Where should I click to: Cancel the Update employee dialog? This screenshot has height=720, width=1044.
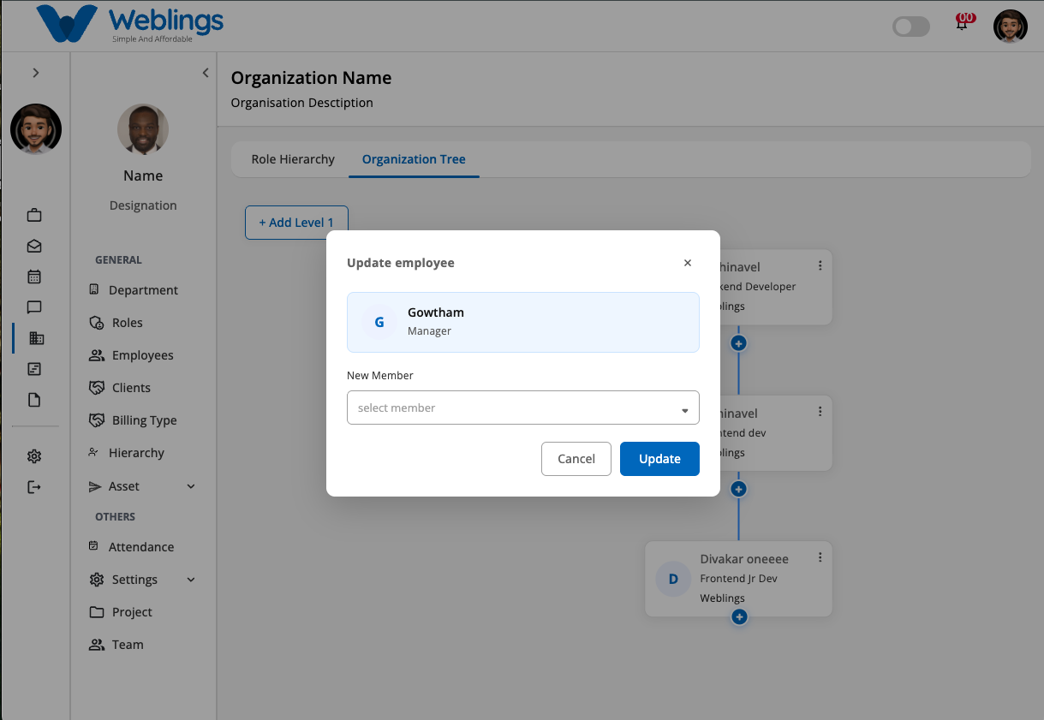click(576, 459)
